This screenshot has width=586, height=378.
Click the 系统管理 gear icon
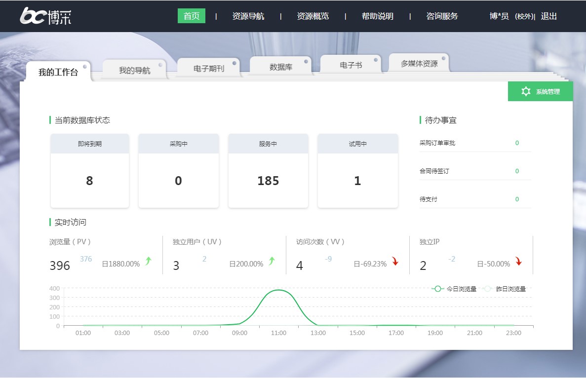pyautogui.click(x=526, y=91)
